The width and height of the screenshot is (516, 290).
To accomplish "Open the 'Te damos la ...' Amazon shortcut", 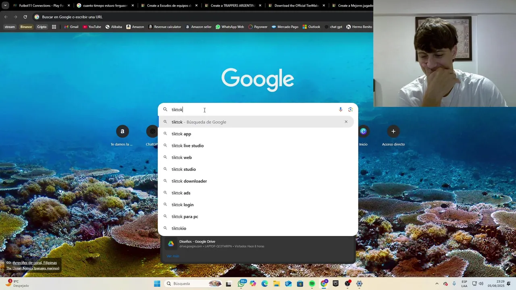I will (x=122, y=135).
